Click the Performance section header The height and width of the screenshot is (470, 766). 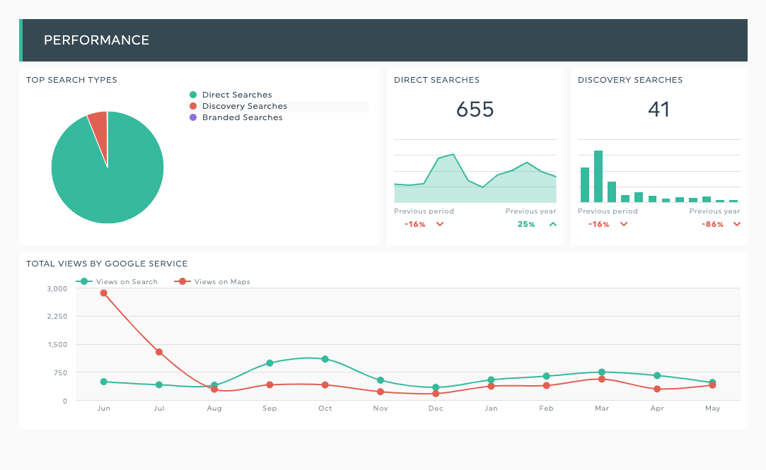tap(96, 40)
